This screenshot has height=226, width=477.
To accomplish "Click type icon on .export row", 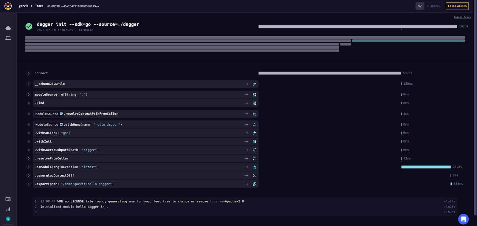I will (255, 184).
